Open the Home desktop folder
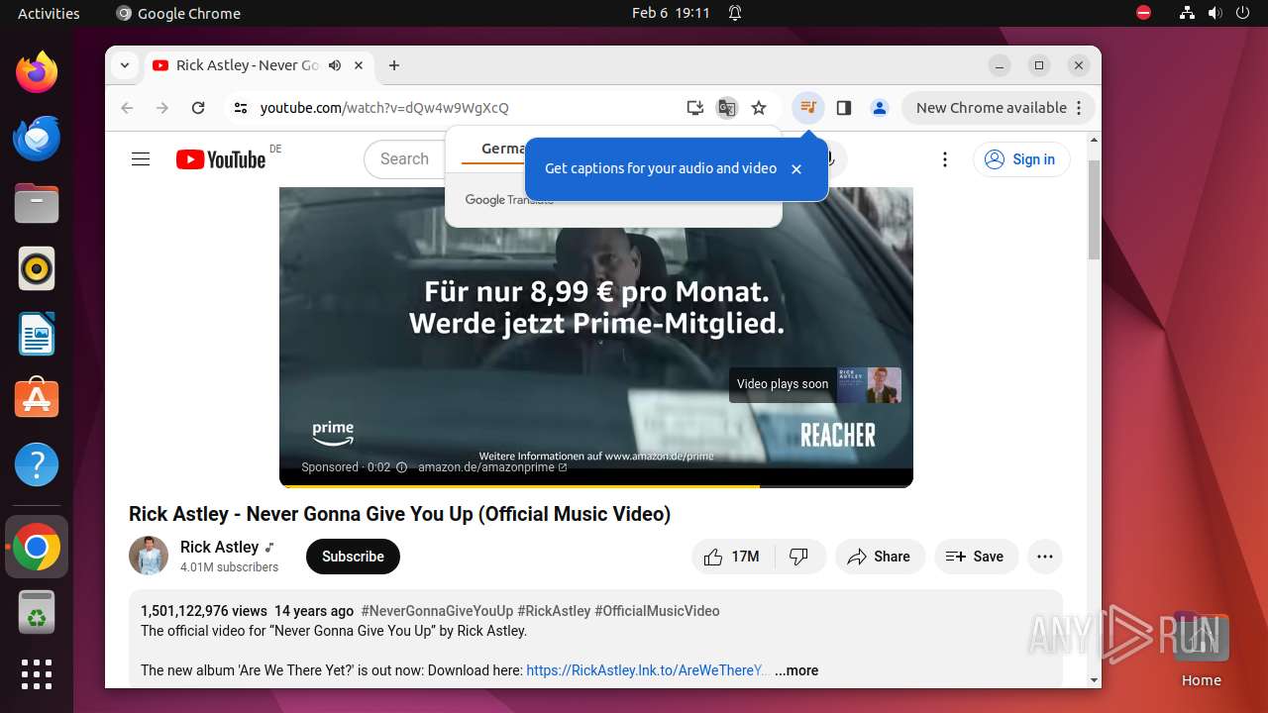Screen dimensions: 1268x713 click(1201, 650)
